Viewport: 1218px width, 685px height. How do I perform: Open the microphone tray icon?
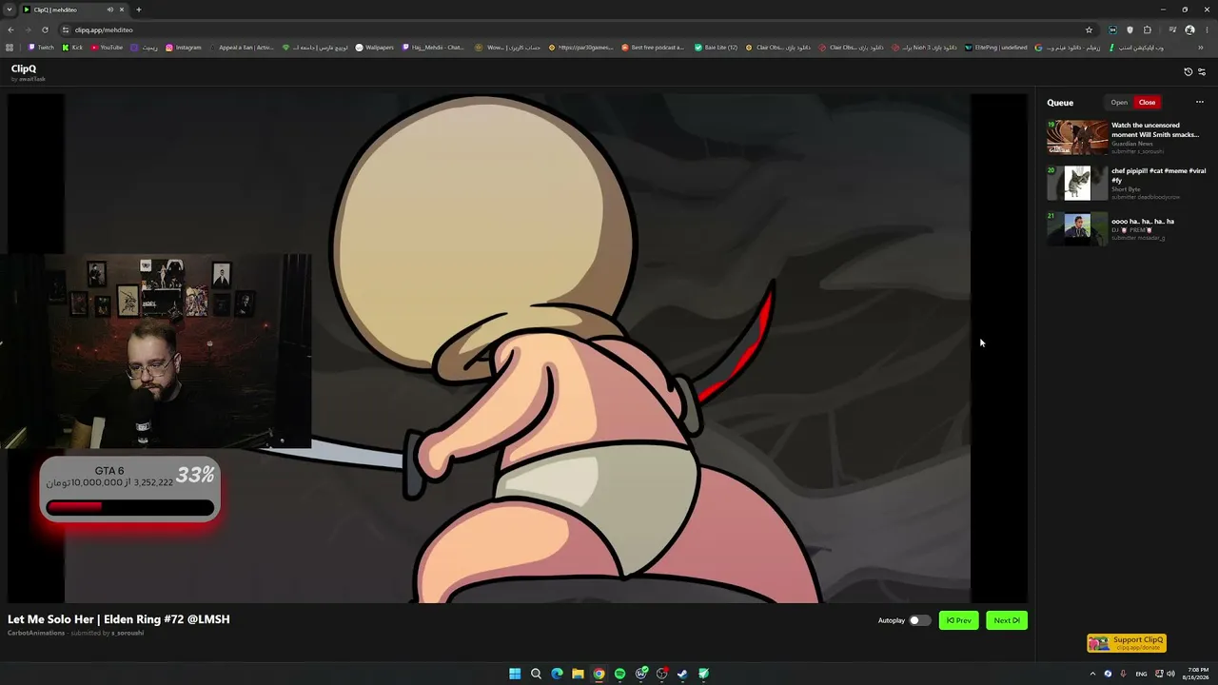(1124, 674)
